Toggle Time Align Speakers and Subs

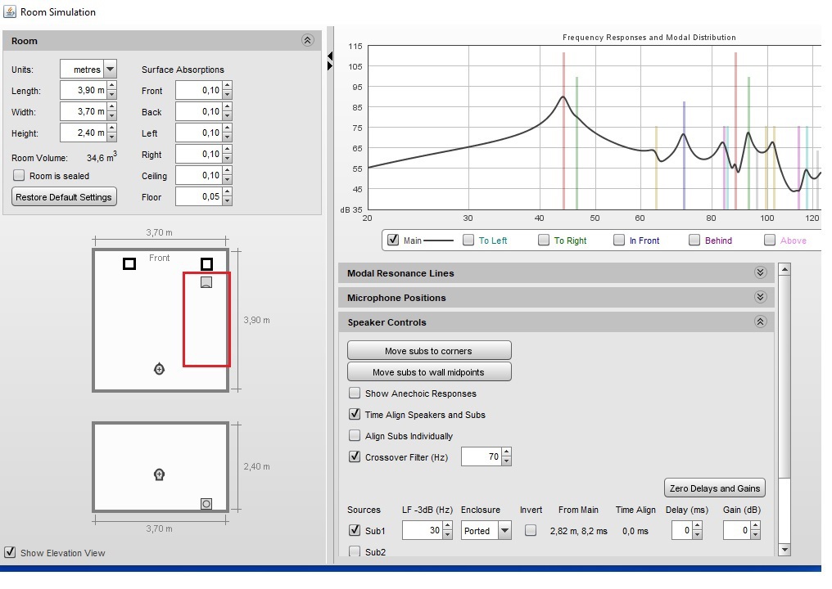(x=355, y=415)
